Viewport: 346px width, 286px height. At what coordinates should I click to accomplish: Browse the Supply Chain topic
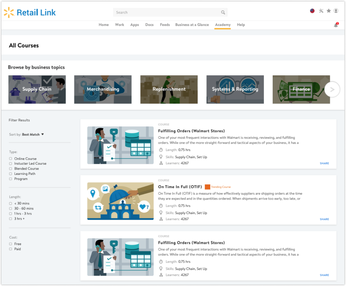pos(37,90)
